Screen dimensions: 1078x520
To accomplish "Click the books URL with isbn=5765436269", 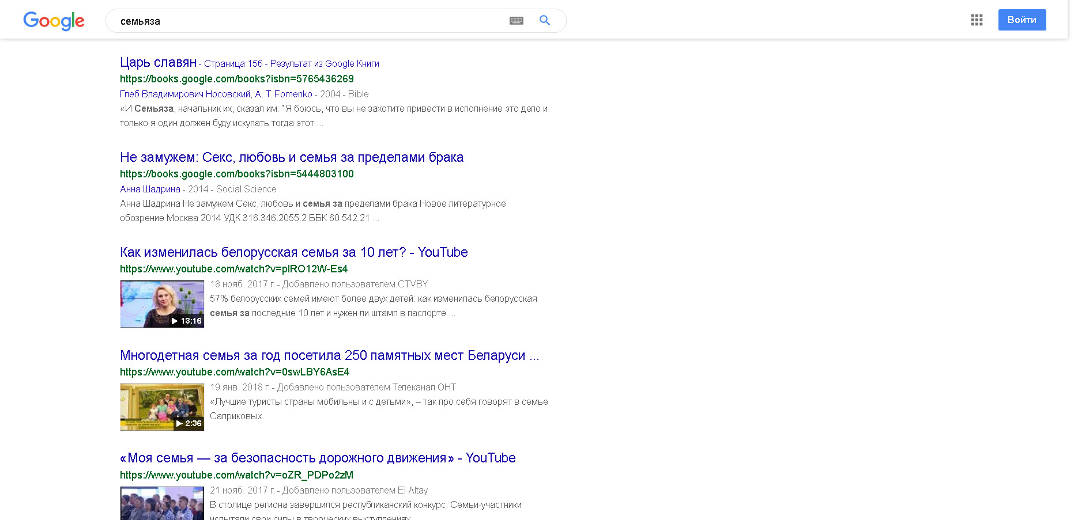I will click(237, 79).
